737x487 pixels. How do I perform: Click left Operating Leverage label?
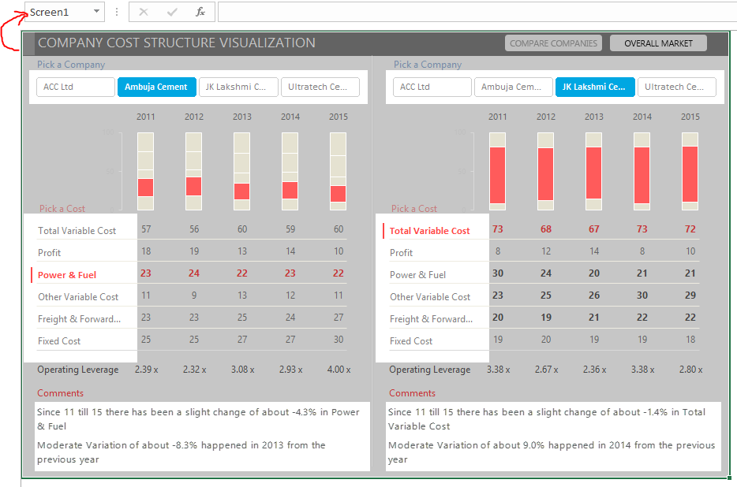click(78, 370)
